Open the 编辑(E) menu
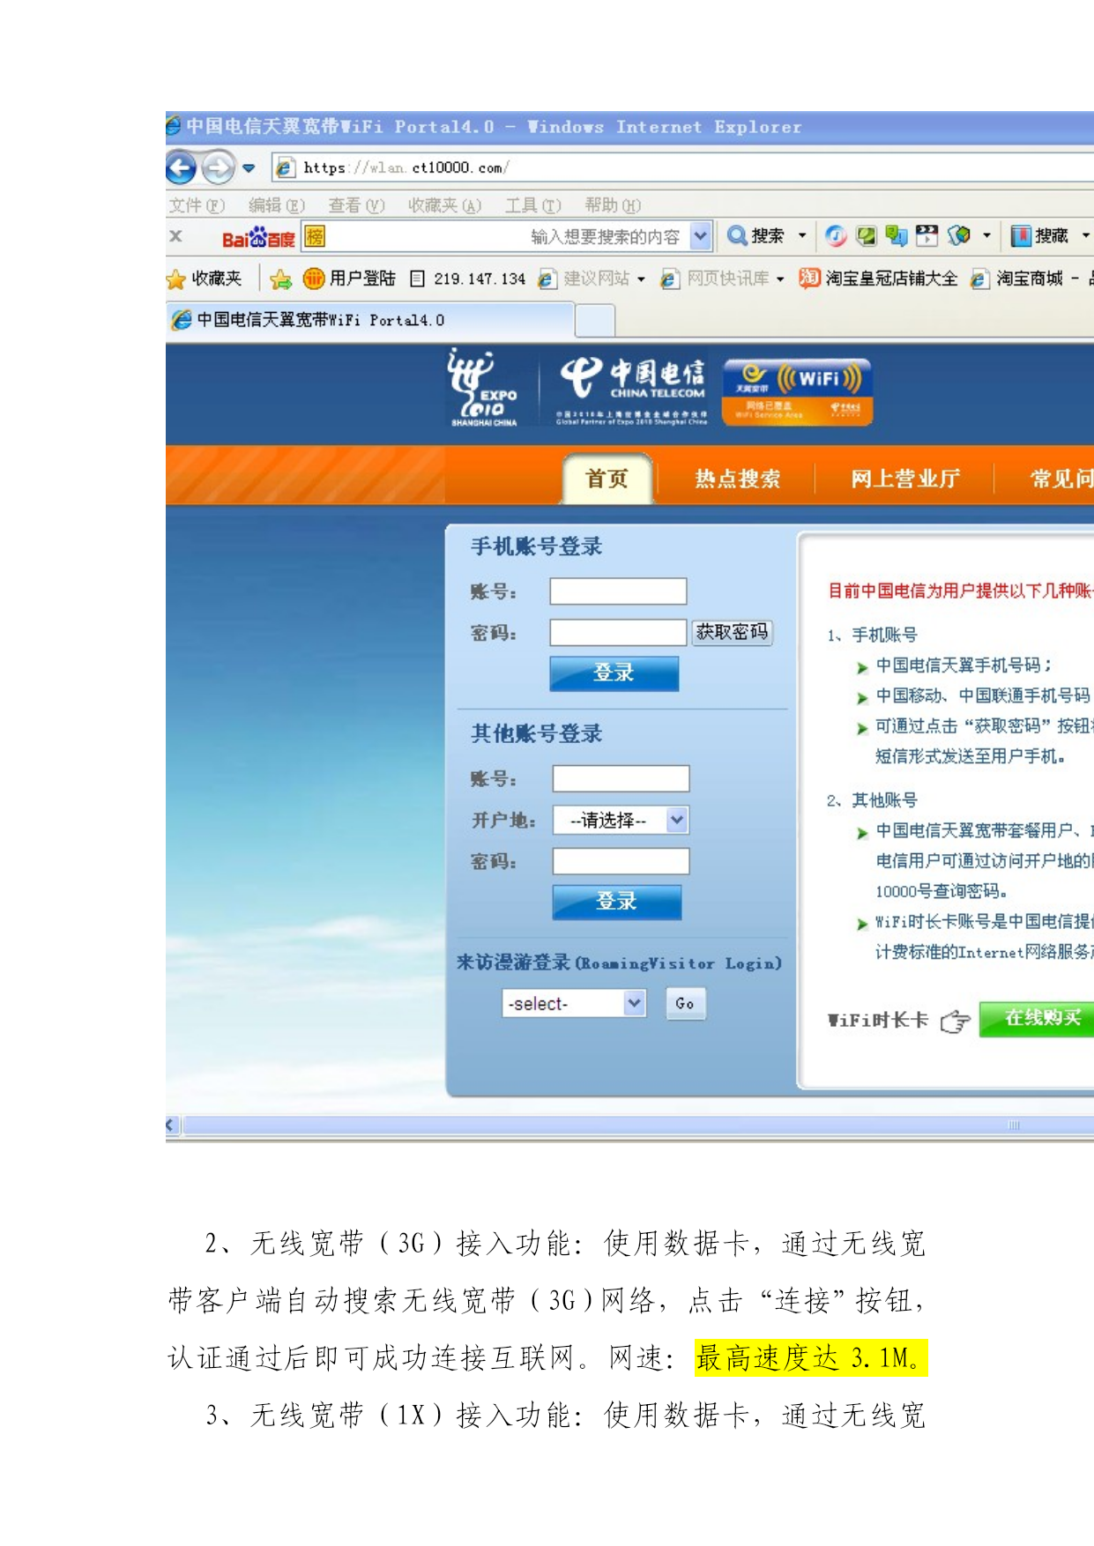This screenshot has width=1094, height=1546. click(276, 205)
